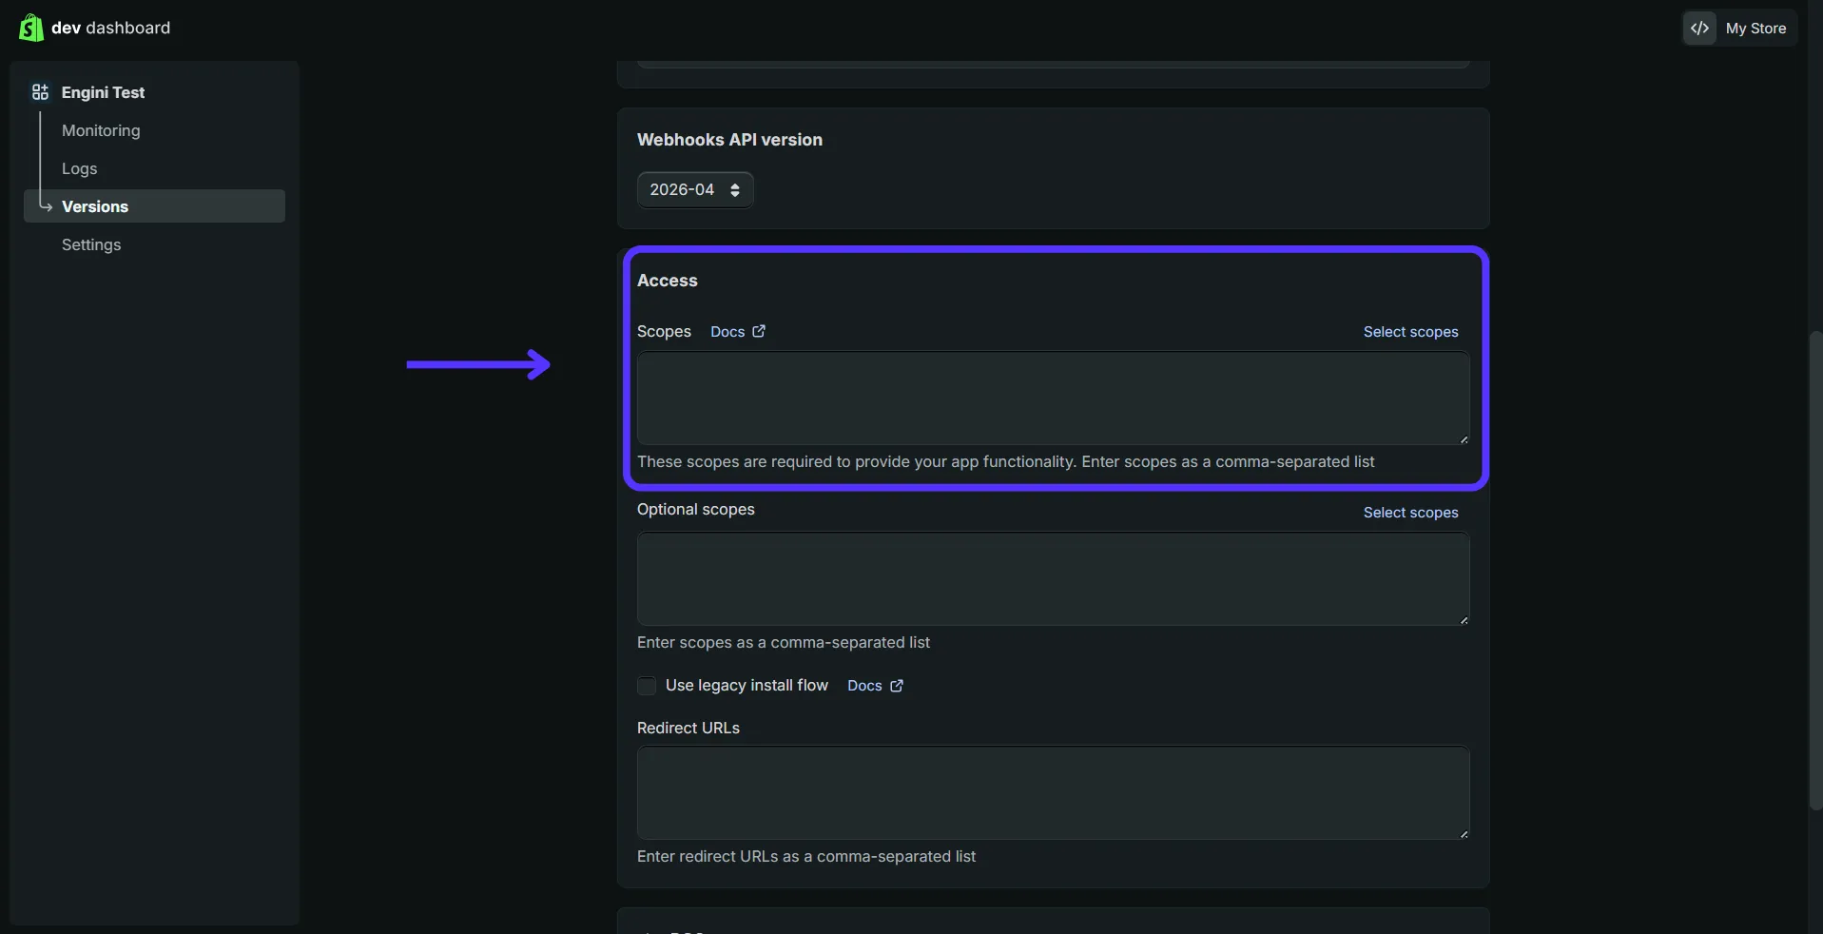Click Select scopes link for required Scopes
Image resolution: width=1823 pixels, height=934 pixels.
click(1410, 332)
